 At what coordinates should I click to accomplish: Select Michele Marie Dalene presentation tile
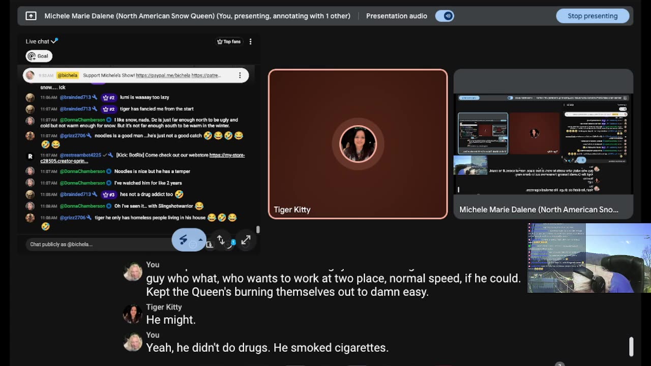pyautogui.click(x=543, y=144)
